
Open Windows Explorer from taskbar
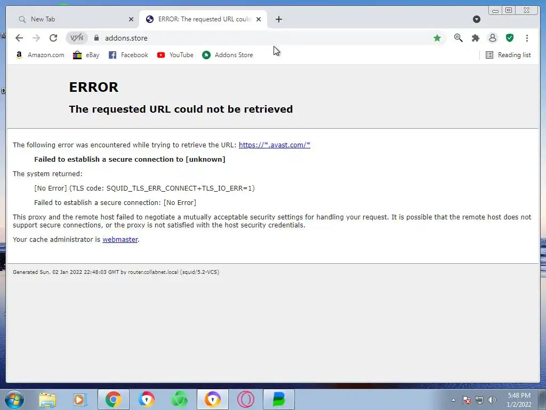[x=47, y=399]
